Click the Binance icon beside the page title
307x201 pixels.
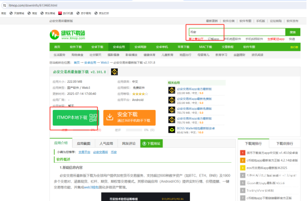point(114,72)
